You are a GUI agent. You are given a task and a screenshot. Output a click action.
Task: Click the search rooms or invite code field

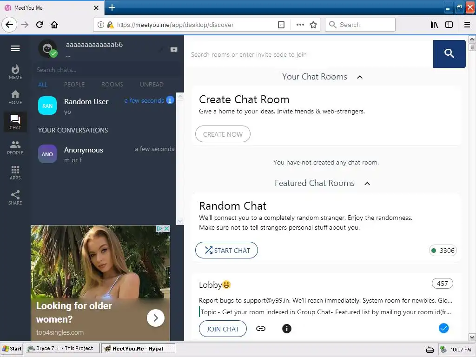click(310, 54)
